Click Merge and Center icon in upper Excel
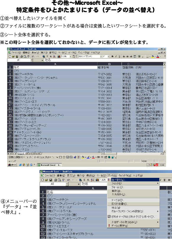The width and height of the screenshot is (172, 239). click(135, 56)
